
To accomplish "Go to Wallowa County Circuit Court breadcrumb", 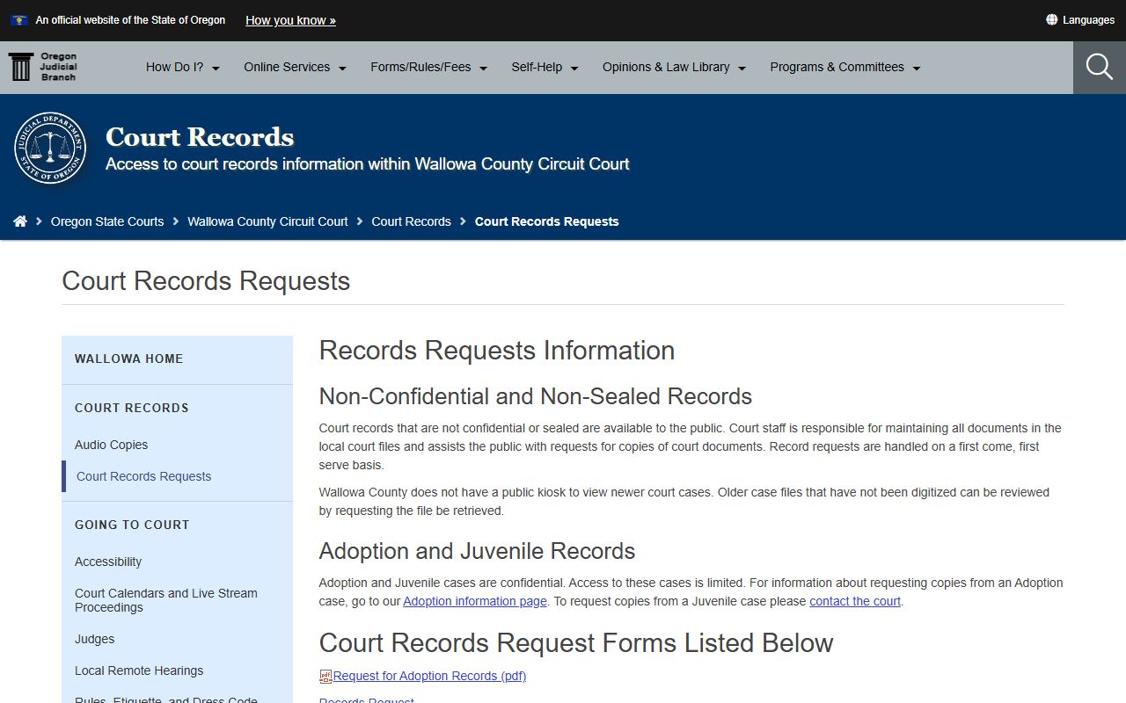I will coord(267,221).
